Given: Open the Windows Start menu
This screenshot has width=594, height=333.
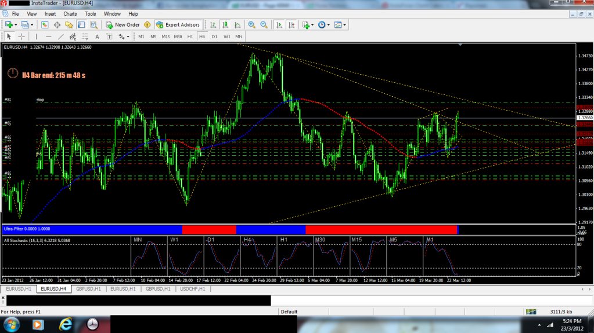Looking at the screenshot, I should [x=12, y=324].
